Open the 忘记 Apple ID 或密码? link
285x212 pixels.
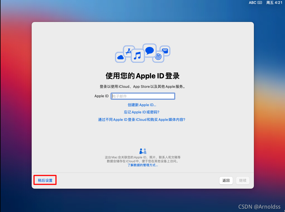[x=142, y=112]
